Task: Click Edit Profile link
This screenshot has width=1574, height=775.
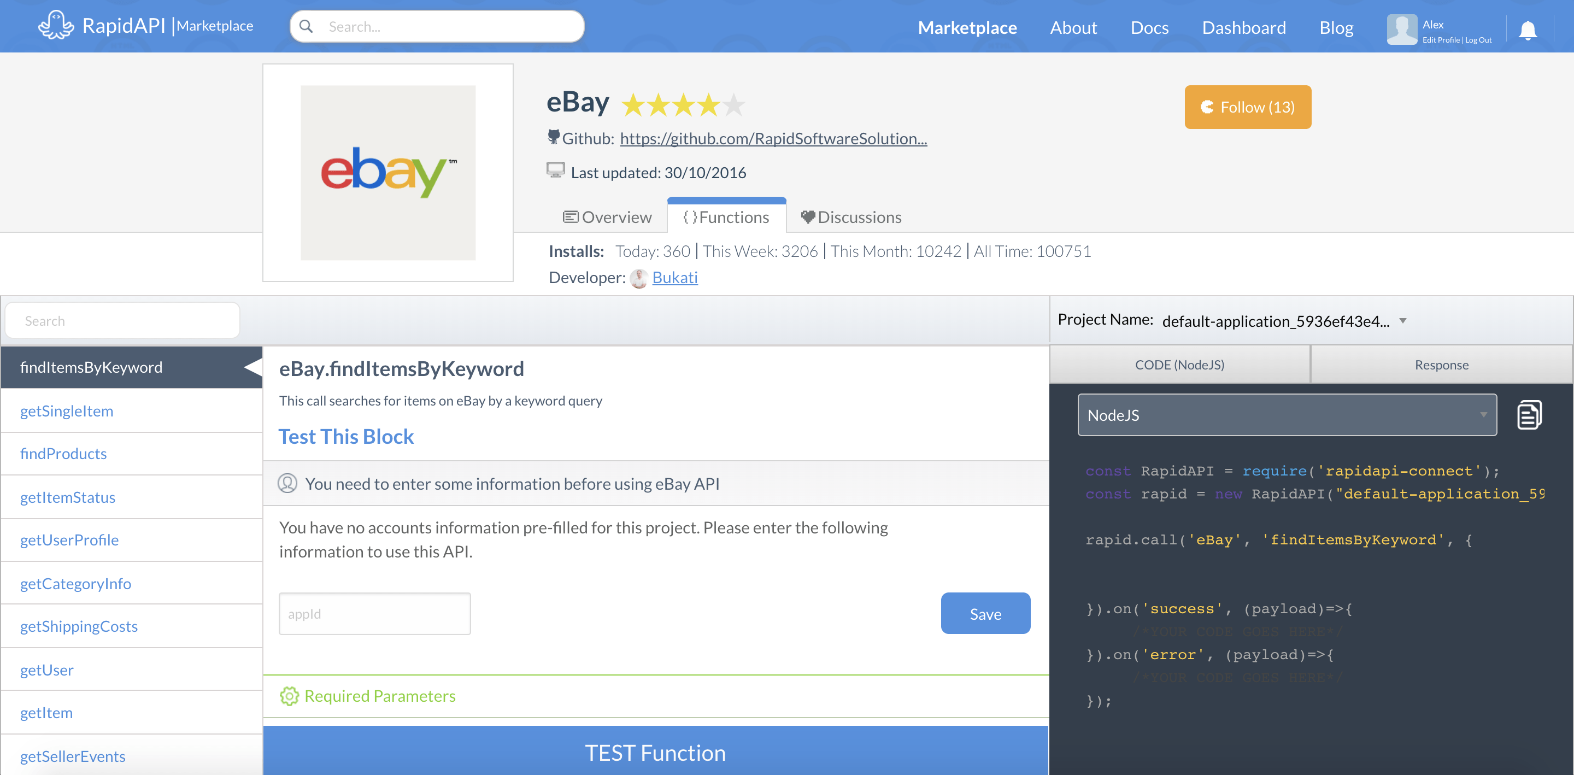Action: pyautogui.click(x=1441, y=40)
